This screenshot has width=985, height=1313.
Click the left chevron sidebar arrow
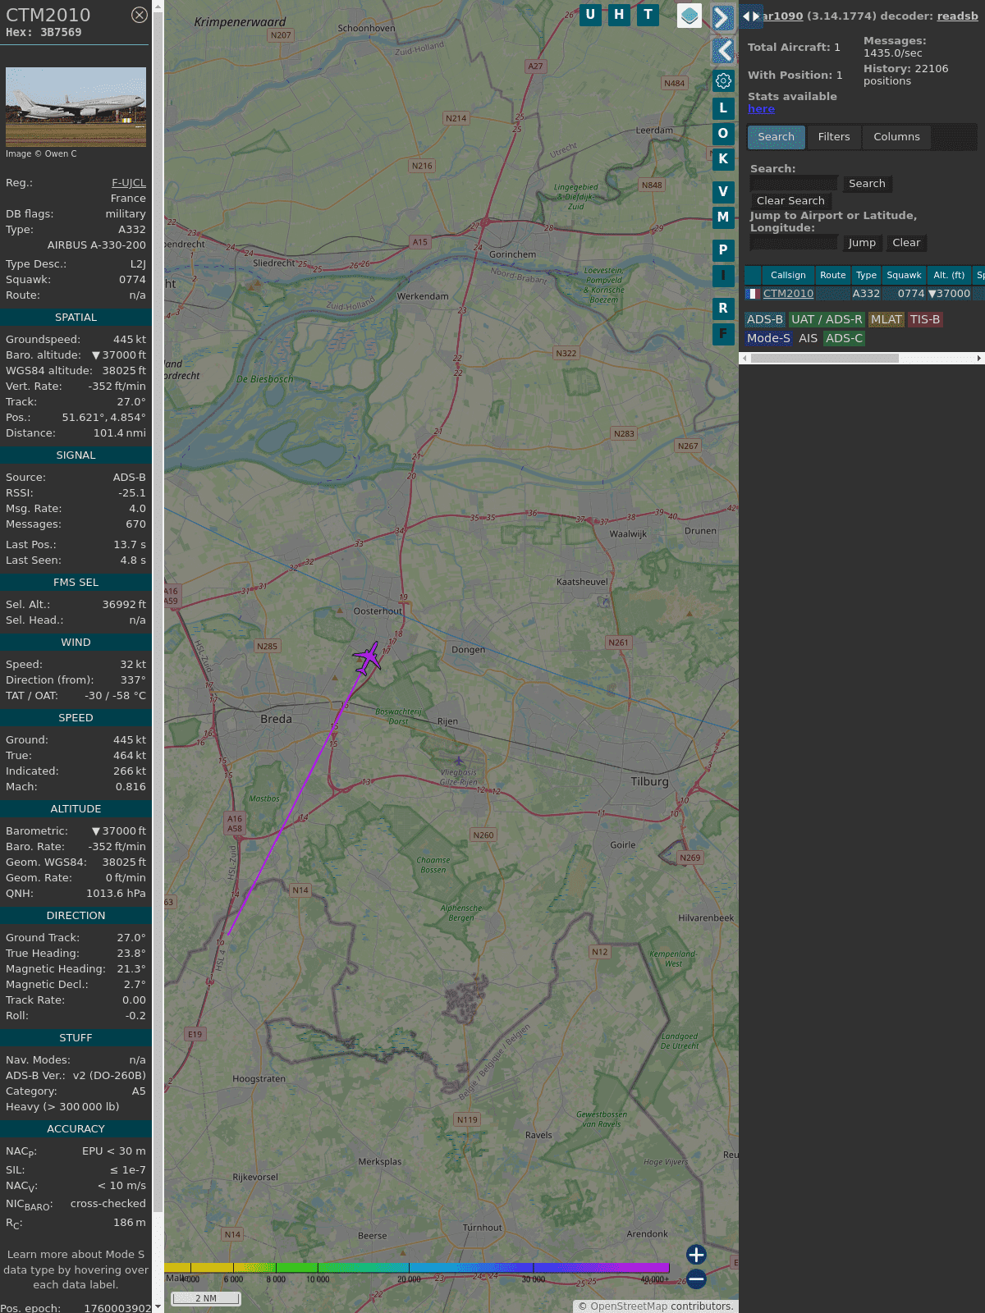click(722, 51)
